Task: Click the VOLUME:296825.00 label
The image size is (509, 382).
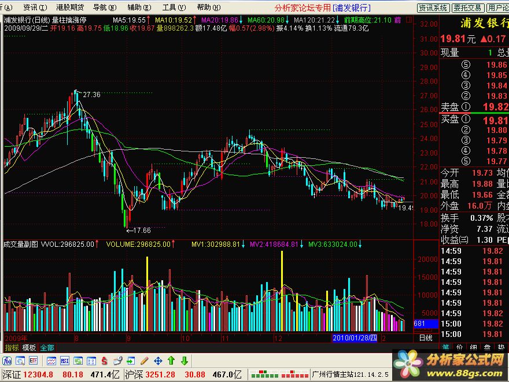Action: click(140, 244)
